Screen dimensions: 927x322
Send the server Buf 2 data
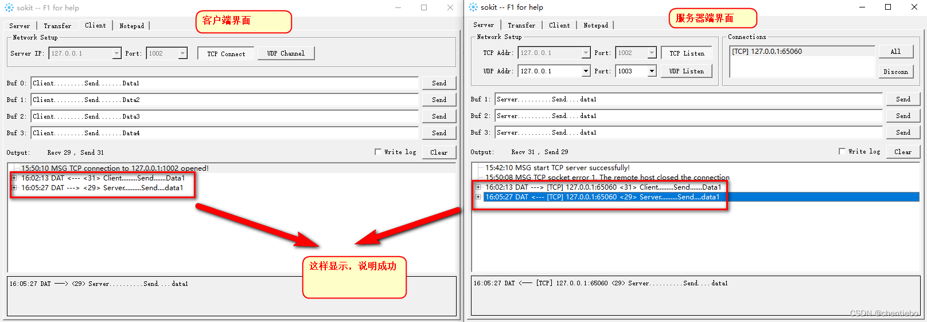pos(903,116)
